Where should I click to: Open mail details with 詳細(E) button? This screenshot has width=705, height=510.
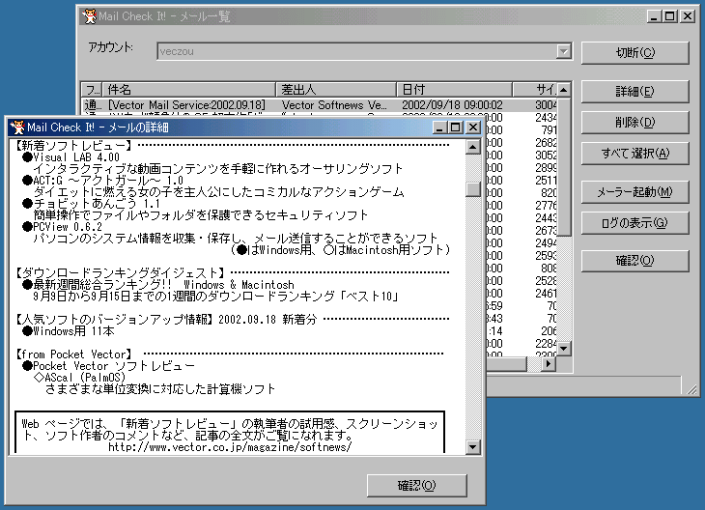click(x=634, y=92)
